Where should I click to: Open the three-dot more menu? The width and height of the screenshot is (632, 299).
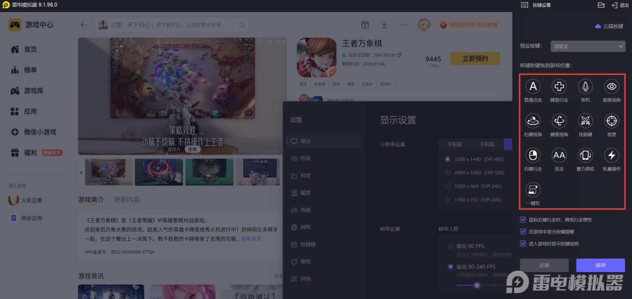click(x=404, y=25)
